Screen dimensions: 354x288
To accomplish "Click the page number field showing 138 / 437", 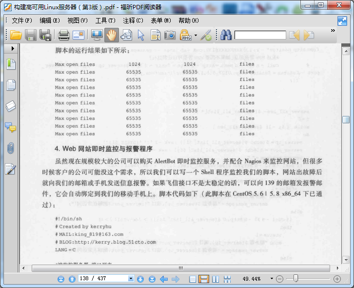I will [103, 278].
